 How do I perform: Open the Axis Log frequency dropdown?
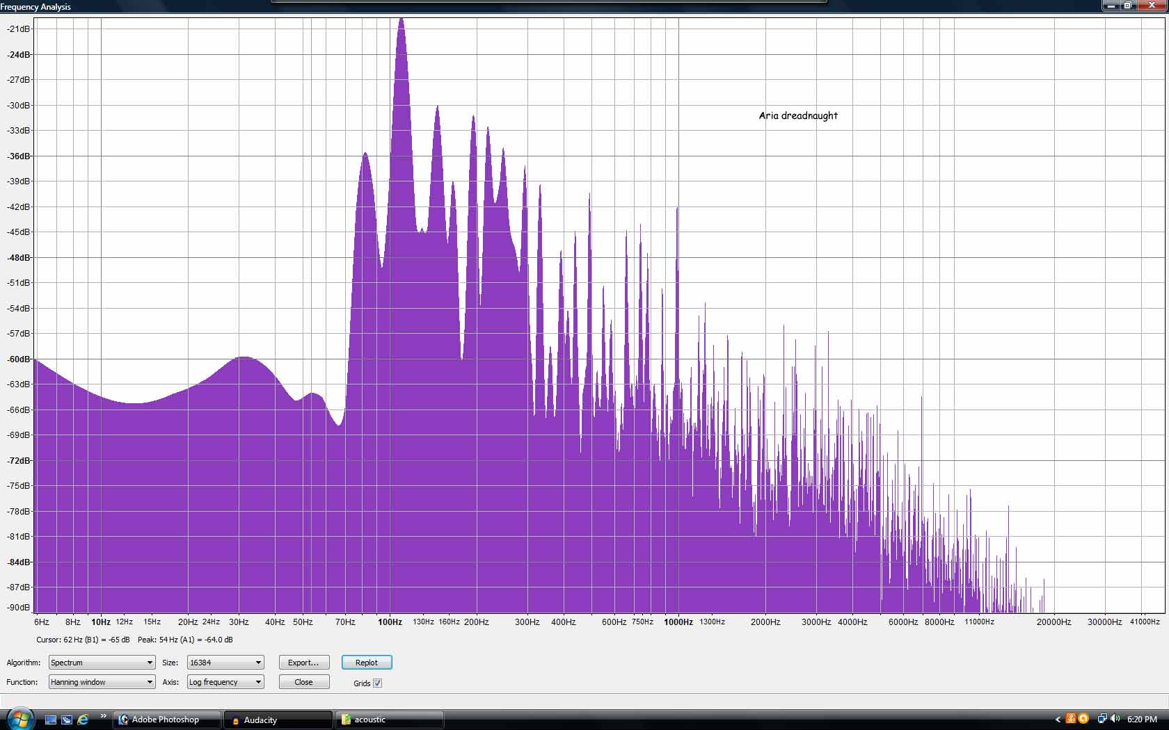pos(225,682)
